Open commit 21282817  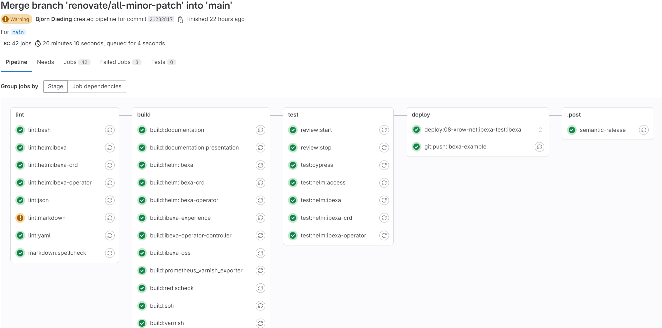coord(161,19)
